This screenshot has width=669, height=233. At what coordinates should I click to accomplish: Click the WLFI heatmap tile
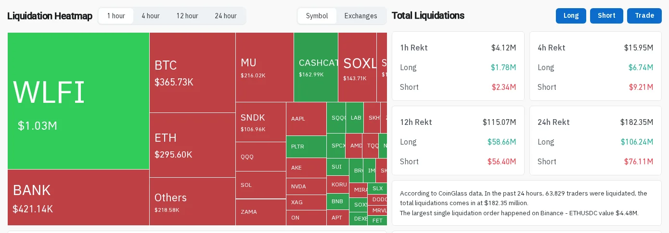point(78,101)
